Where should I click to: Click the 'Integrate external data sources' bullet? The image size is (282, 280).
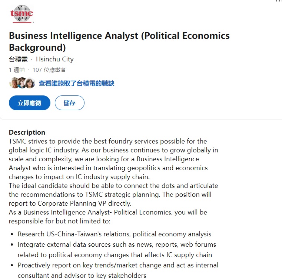click(117, 250)
